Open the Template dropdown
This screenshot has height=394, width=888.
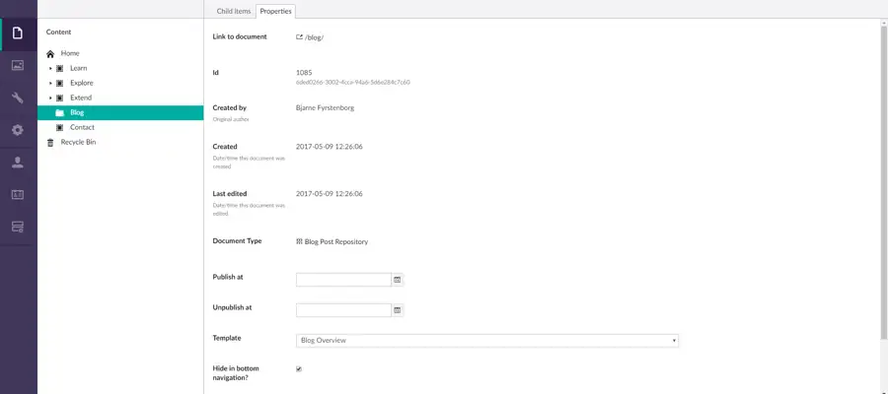487,340
